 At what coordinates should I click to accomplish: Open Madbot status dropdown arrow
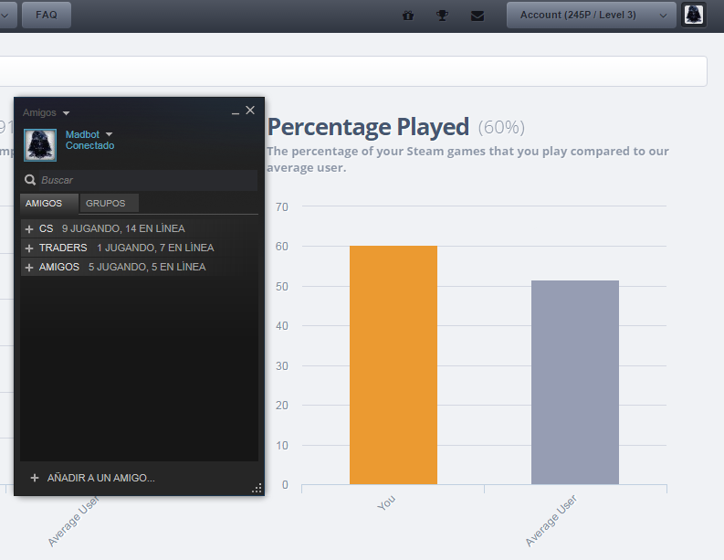109,134
